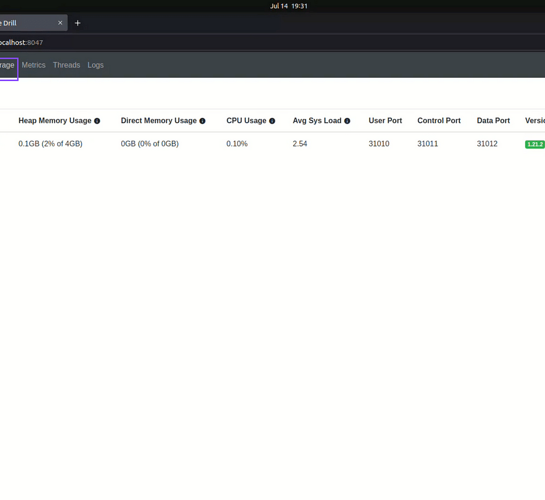Open the clock showing Jul 14 19:31
545x500 pixels.
click(x=289, y=6)
